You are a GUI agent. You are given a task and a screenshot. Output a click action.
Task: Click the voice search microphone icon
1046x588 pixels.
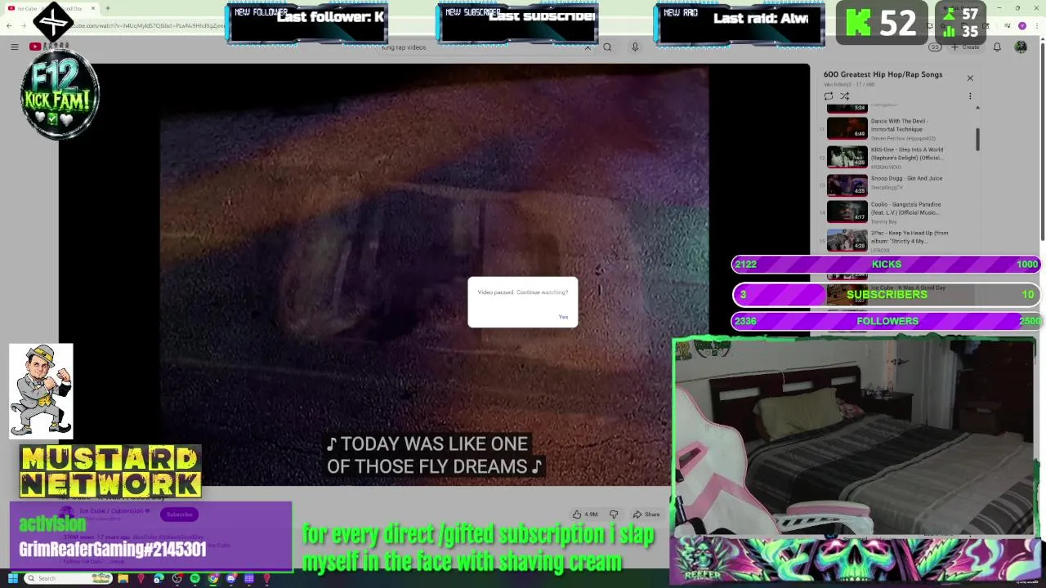635,47
